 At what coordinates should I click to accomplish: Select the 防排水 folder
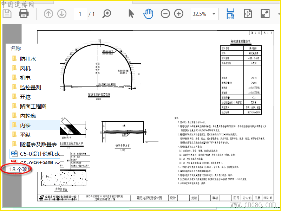pos(28,59)
